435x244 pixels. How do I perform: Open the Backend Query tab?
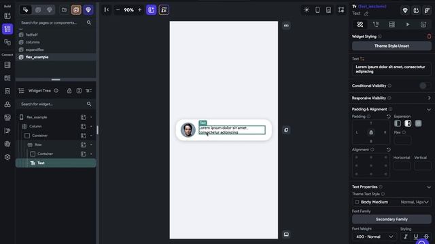coord(391,24)
